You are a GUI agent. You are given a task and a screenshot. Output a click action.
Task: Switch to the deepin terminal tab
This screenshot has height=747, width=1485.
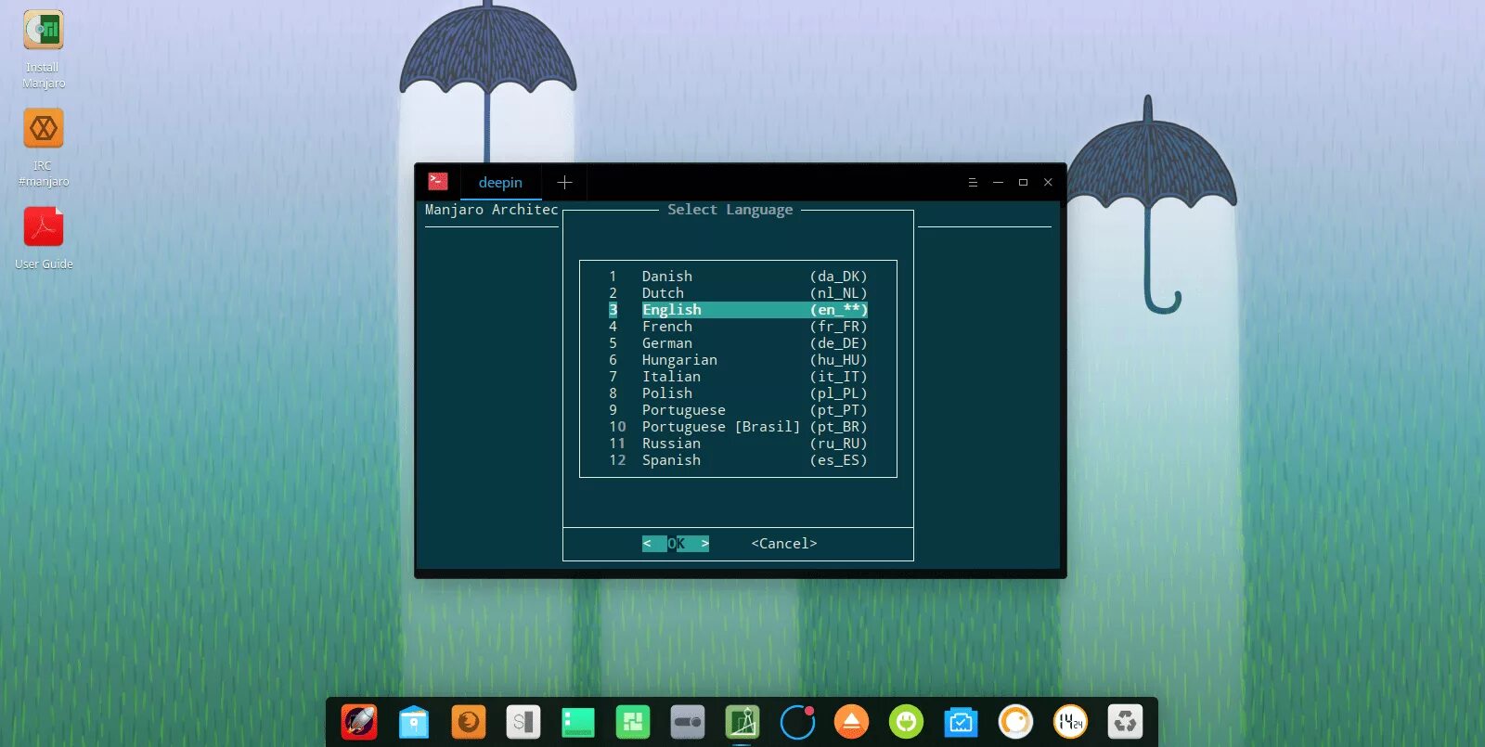(500, 183)
